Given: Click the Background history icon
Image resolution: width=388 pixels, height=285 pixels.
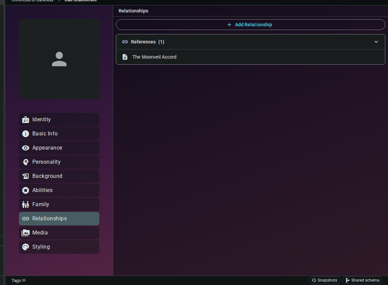Looking at the screenshot, I should pos(26,176).
